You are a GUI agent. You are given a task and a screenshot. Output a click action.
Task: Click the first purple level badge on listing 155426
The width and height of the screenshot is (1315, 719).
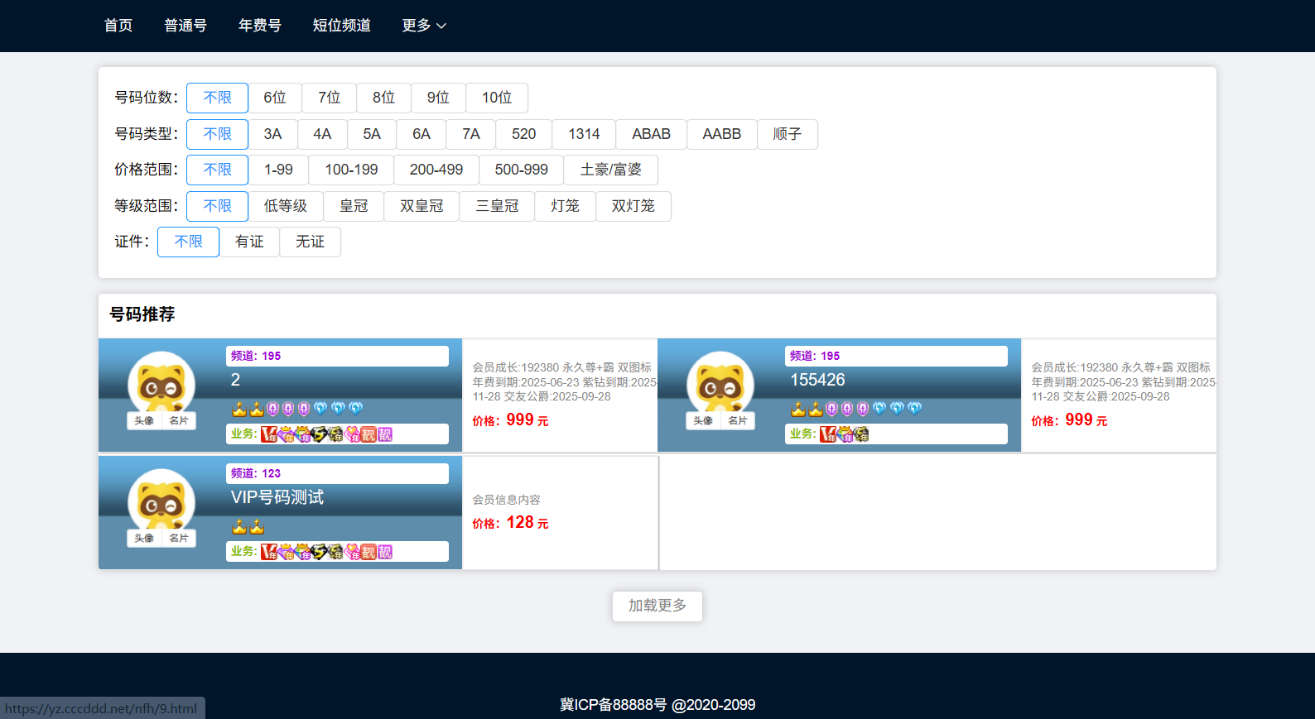point(832,409)
